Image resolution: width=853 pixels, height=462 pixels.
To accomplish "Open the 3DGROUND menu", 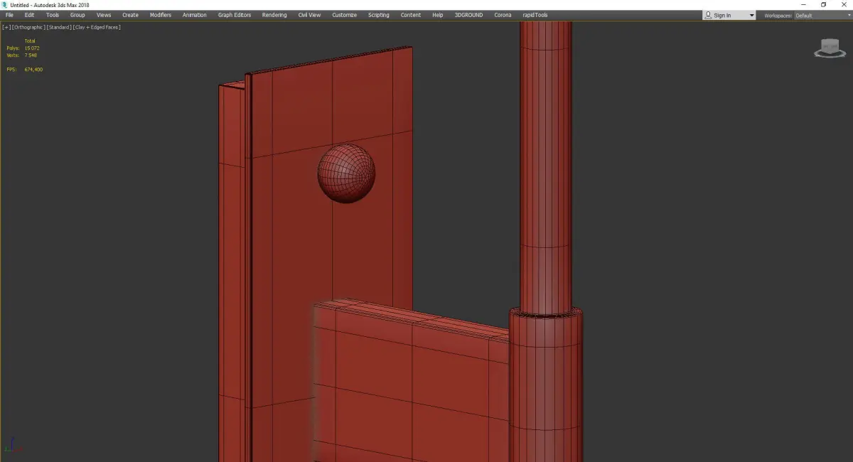I will click(469, 15).
